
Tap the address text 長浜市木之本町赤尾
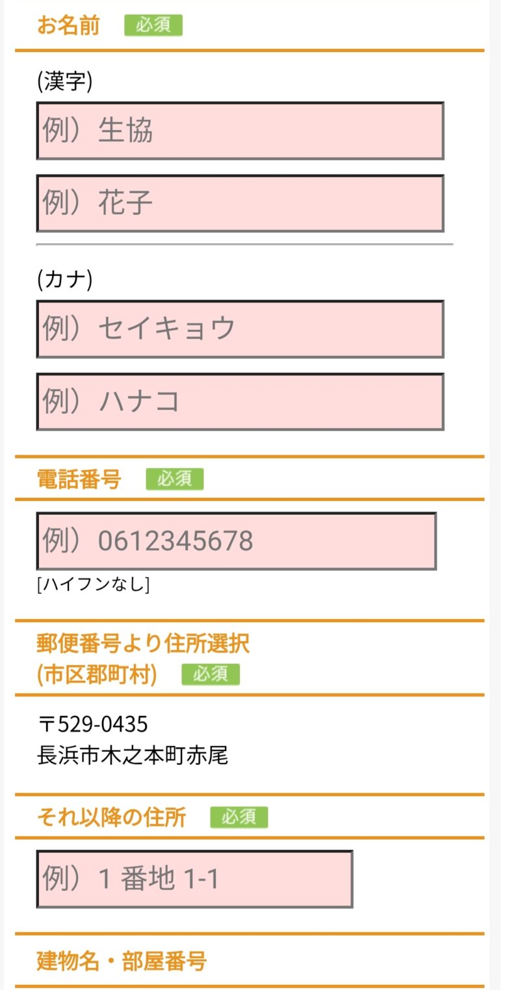tap(133, 756)
